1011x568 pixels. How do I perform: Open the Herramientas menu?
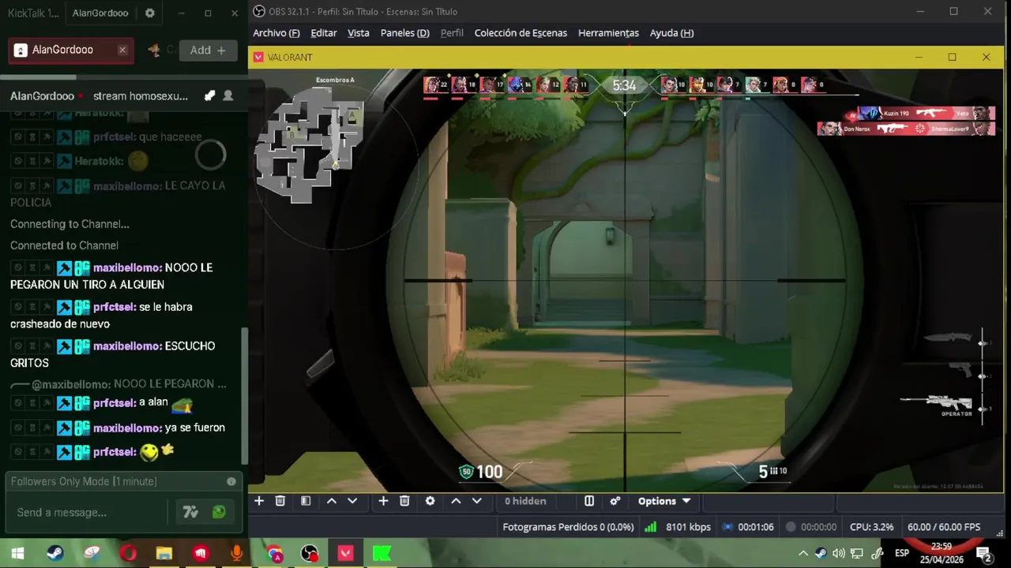(608, 33)
